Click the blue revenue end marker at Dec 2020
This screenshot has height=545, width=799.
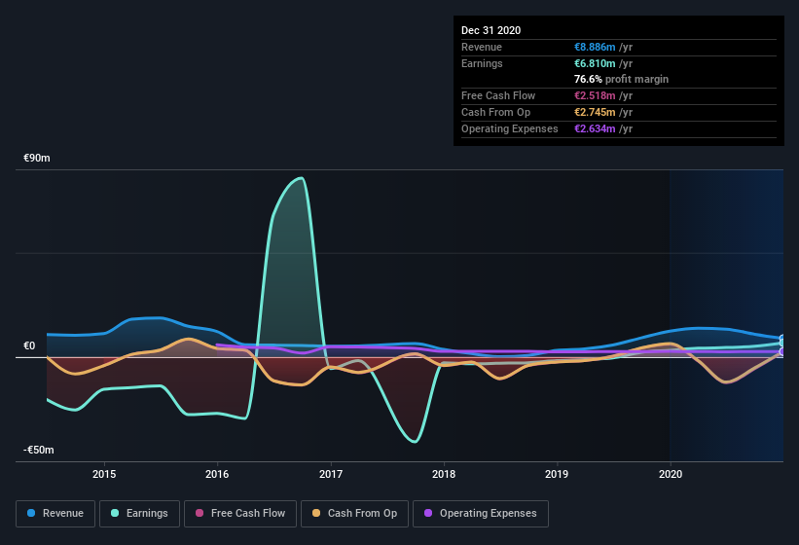click(782, 339)
